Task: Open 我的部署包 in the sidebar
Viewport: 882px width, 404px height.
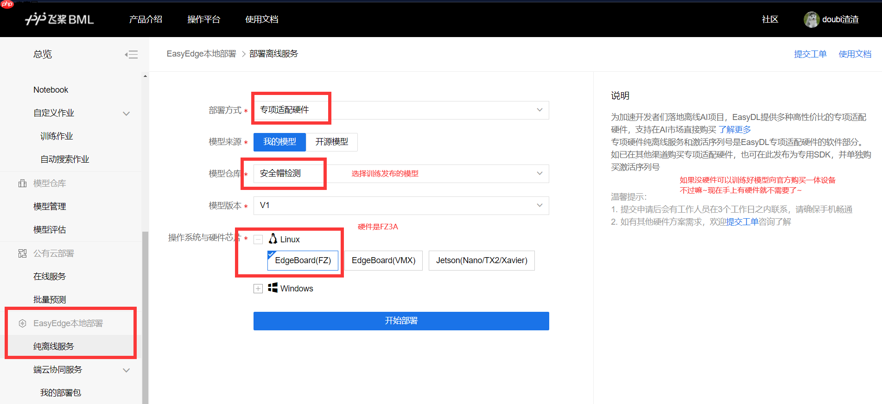Action: (61, 393)
